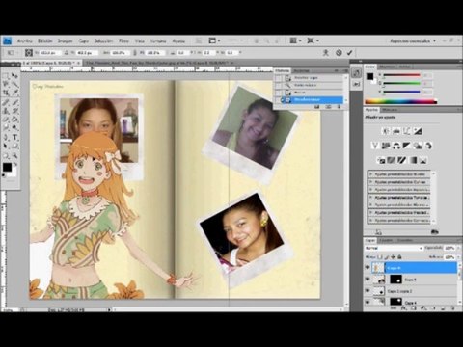Select the Brush tool
The height and width of the screenshot is (347, 463).
coord(14,102)
